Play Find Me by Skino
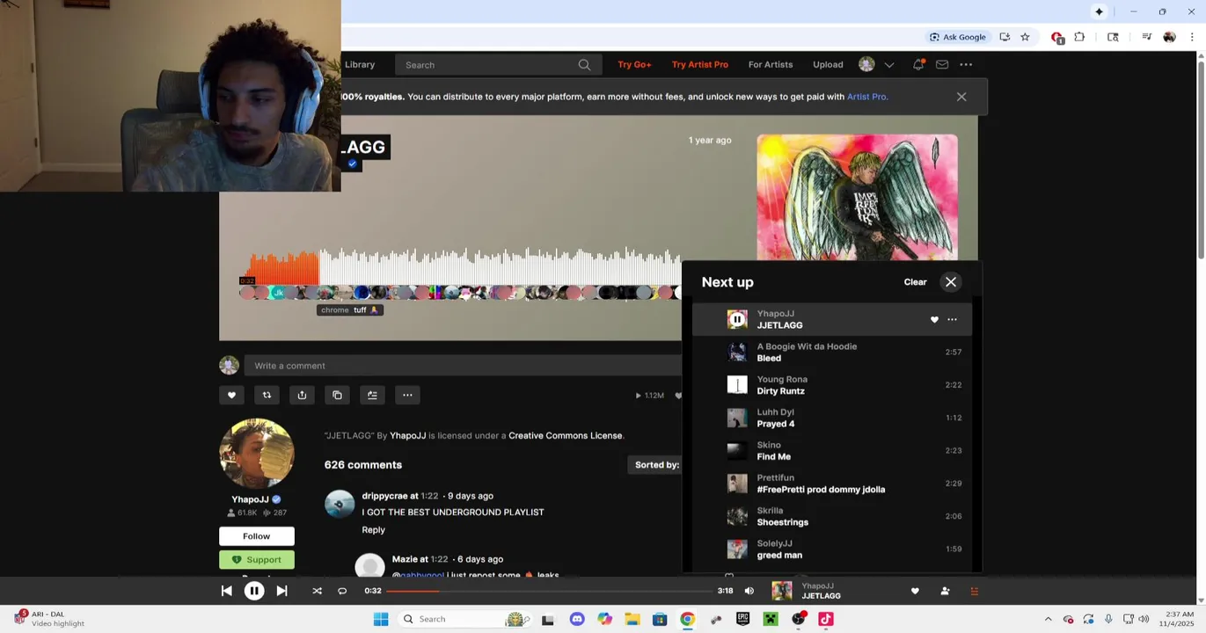The image size is (1206, 633). (832, 451)
